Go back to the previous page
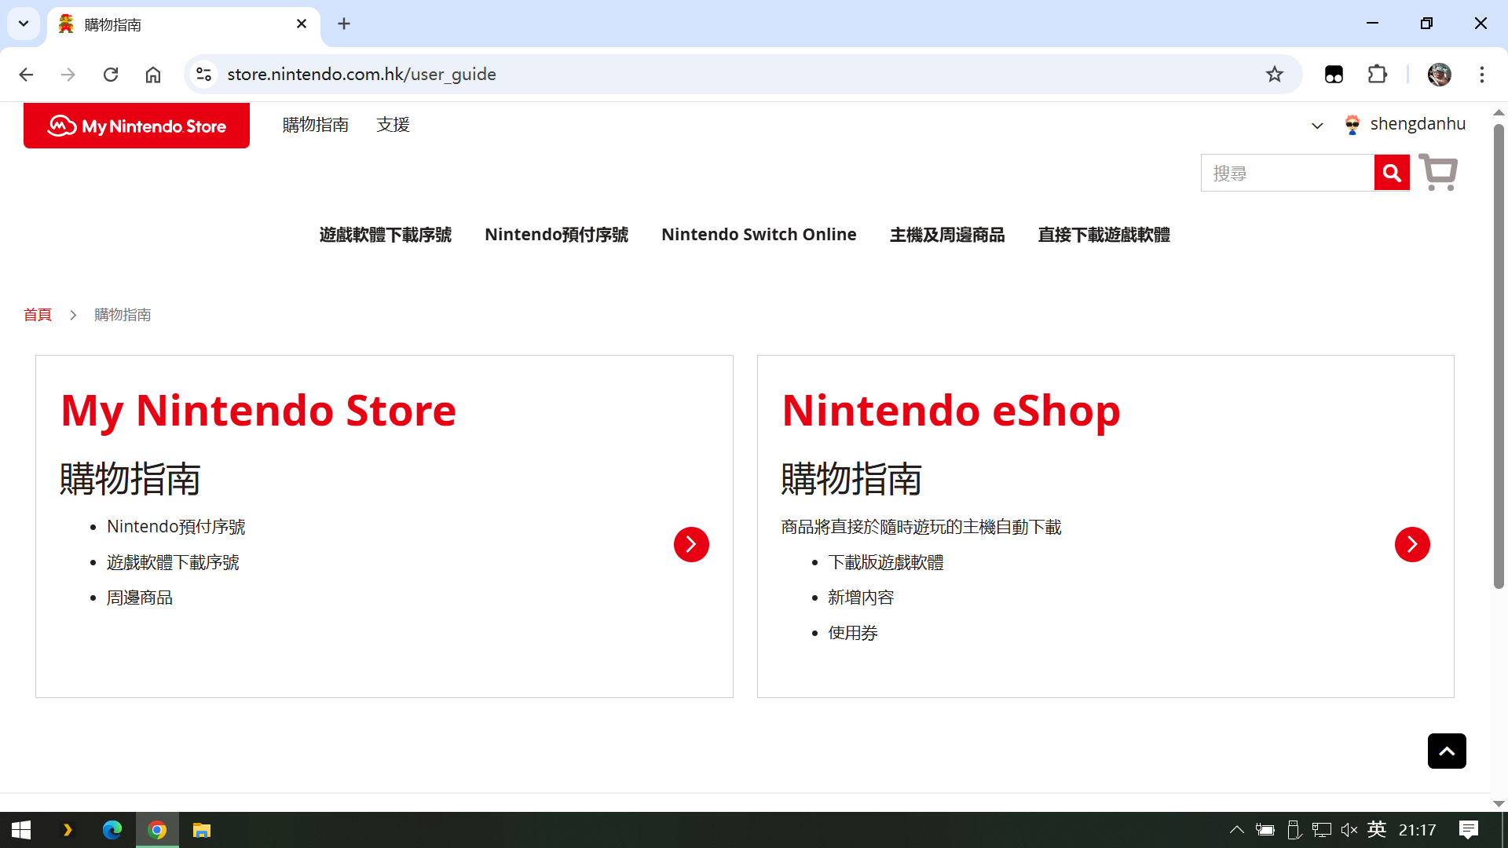 point(26,74)
